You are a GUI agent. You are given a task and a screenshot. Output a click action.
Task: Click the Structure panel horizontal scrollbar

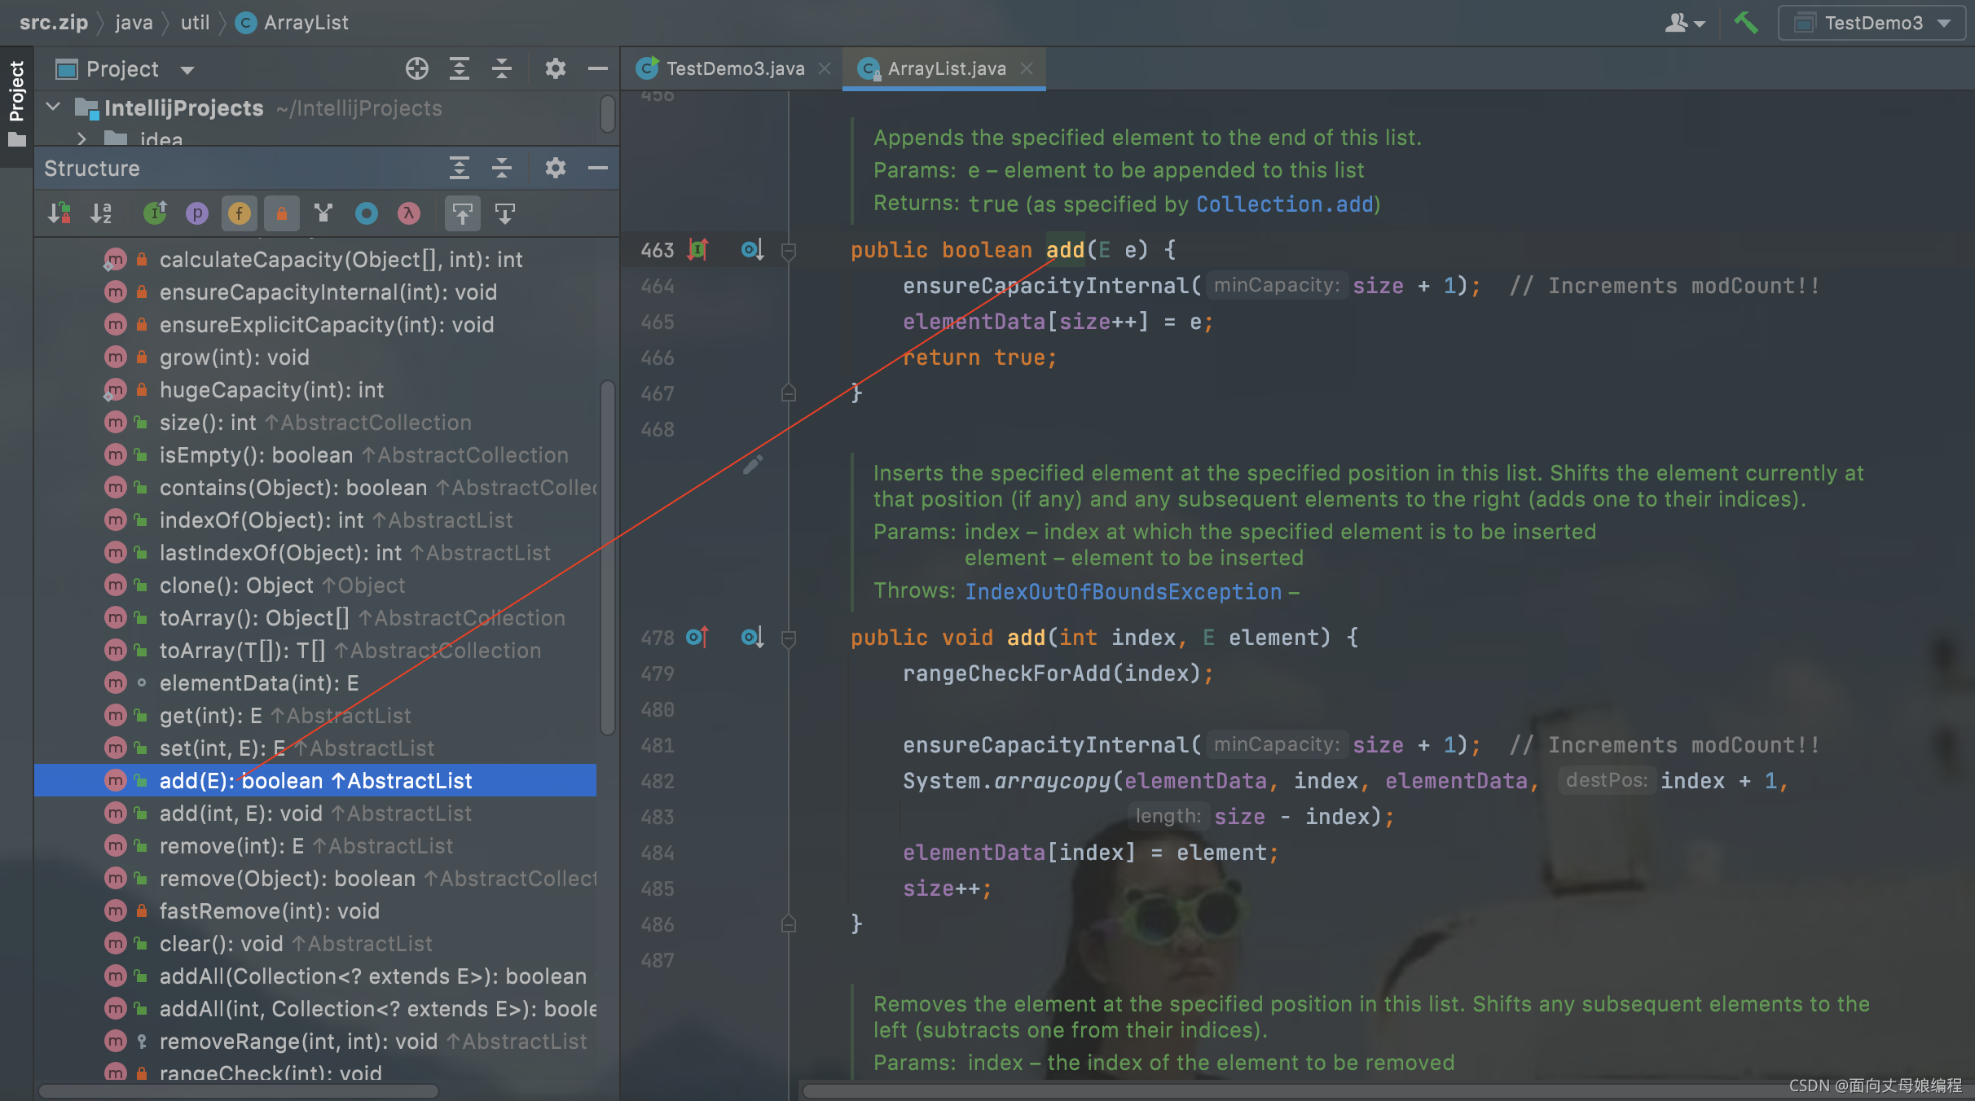tap(240, 1090)
